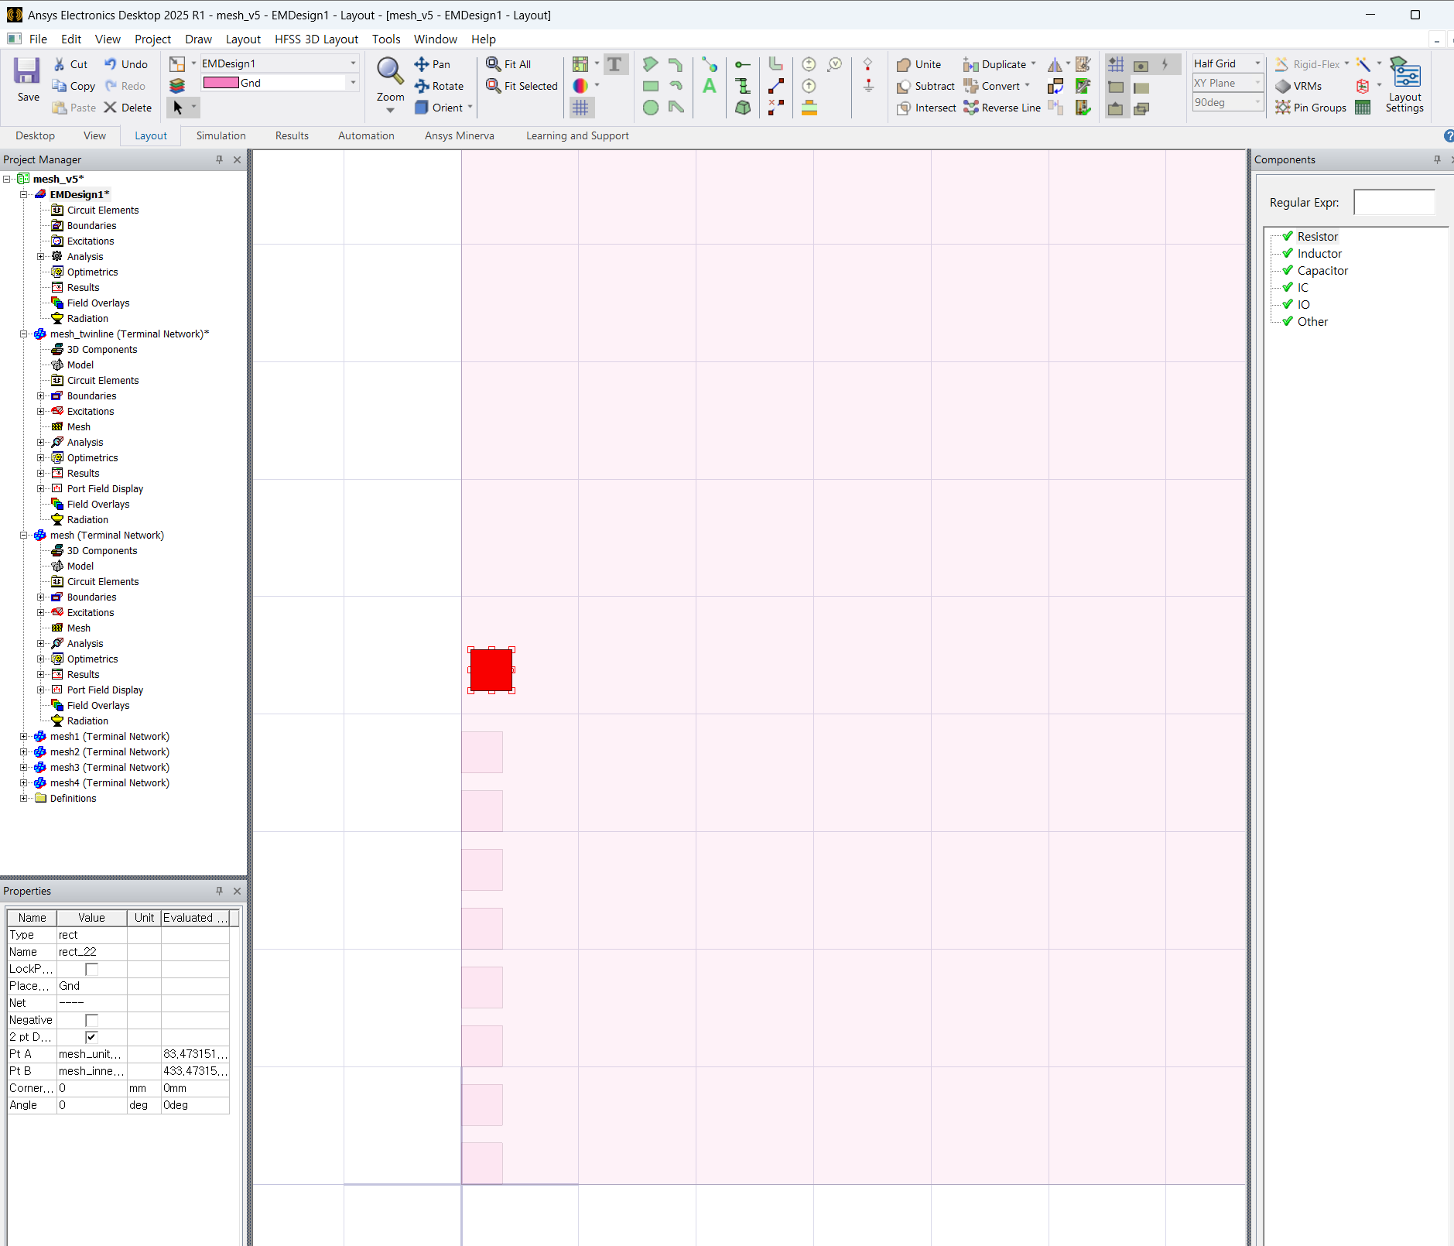This screenshot has width=1454, height=1246.
Task: Click the Undo button
Action: pyautogui.click(x=126, y=64)
